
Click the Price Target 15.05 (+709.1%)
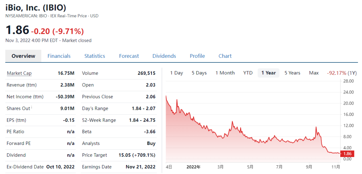137,155
